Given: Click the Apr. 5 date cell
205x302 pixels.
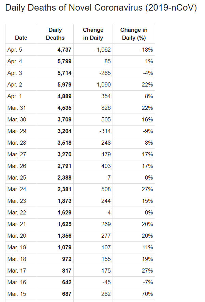Looking at the screenshot, I should pos(15,50).
